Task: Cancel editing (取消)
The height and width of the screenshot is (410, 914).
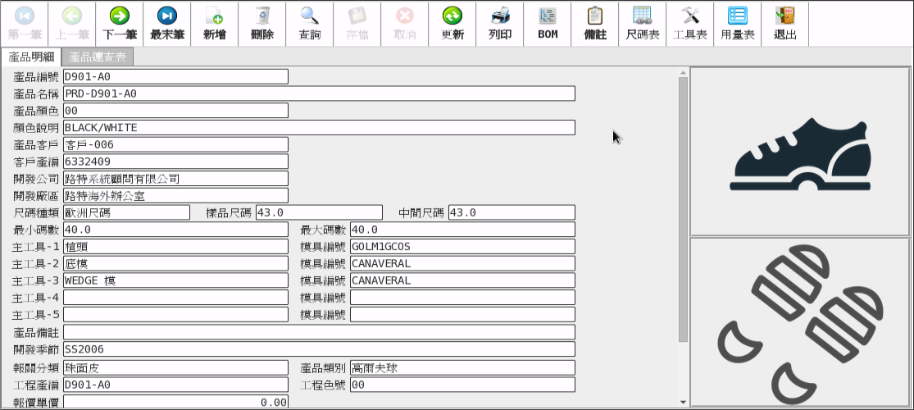Action: pos(405,24)
